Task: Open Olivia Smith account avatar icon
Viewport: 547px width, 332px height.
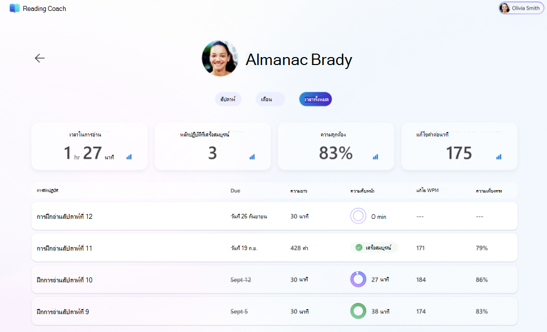Action: pyautogui.click(x=504, y=8)
